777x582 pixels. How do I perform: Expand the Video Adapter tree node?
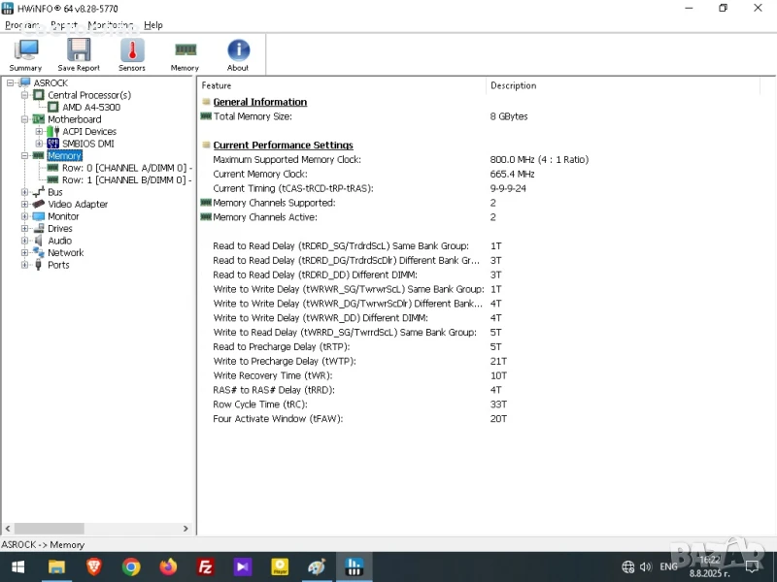24,205
